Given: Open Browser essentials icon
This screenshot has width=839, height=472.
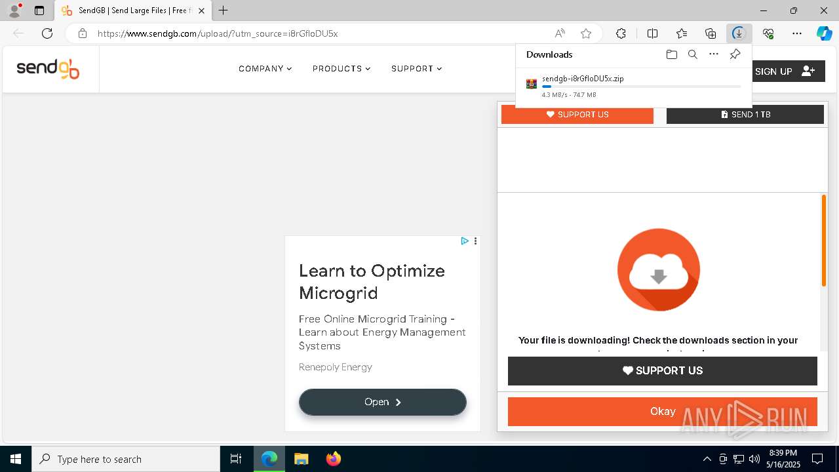Looking at the screenshot, I should coord(768,33).
